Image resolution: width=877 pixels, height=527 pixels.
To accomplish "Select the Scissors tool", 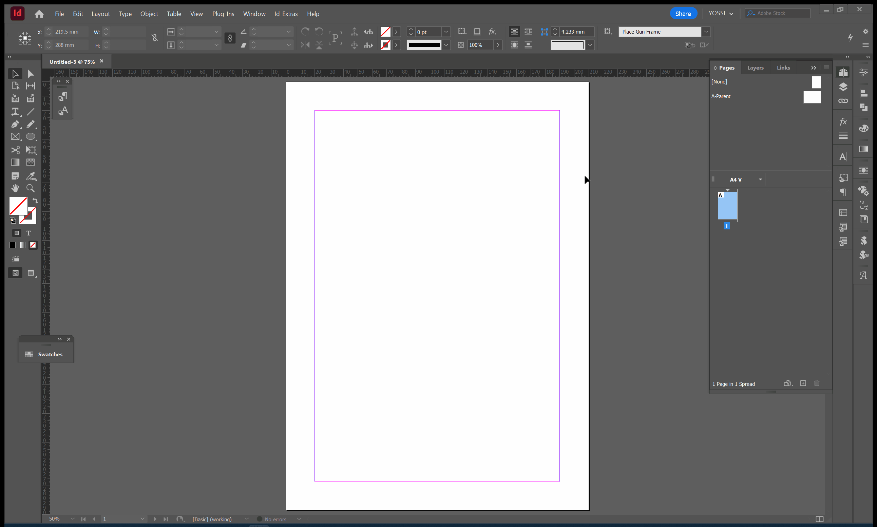I will [15, 150].
